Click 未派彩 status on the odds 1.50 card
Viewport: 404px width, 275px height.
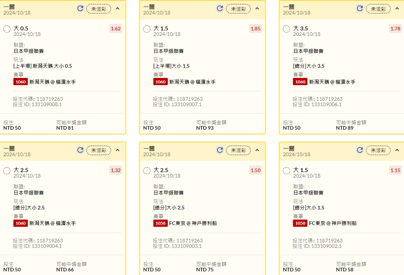coord(238,150)
